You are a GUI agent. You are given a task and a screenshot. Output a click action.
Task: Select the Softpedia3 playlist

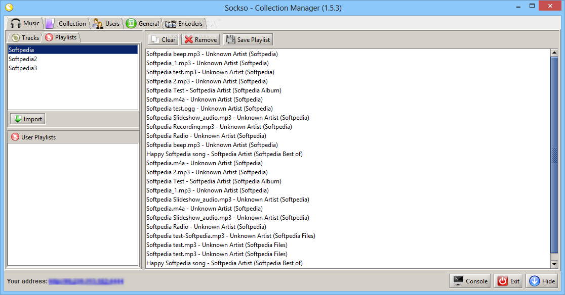click(x=73, y=68)
